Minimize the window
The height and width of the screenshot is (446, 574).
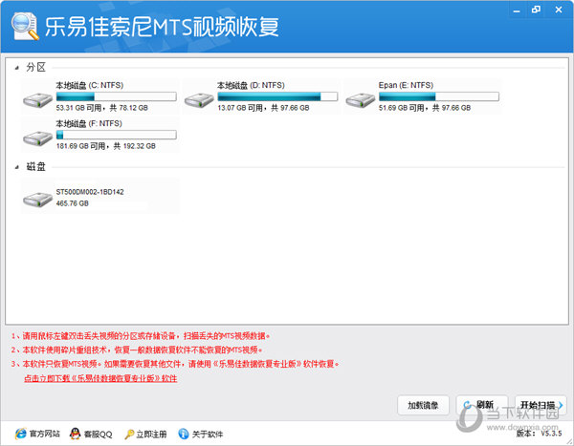[517, 11]
